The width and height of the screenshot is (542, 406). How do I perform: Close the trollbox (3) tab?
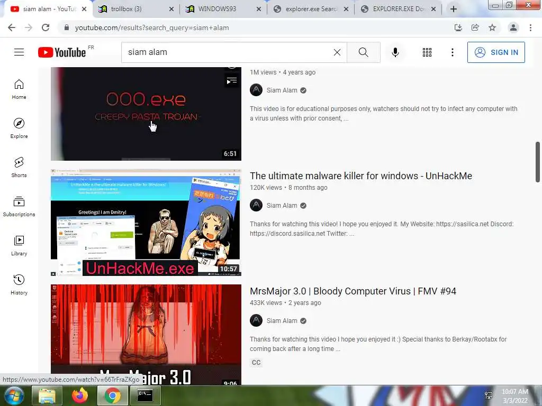tap(171, 9)
